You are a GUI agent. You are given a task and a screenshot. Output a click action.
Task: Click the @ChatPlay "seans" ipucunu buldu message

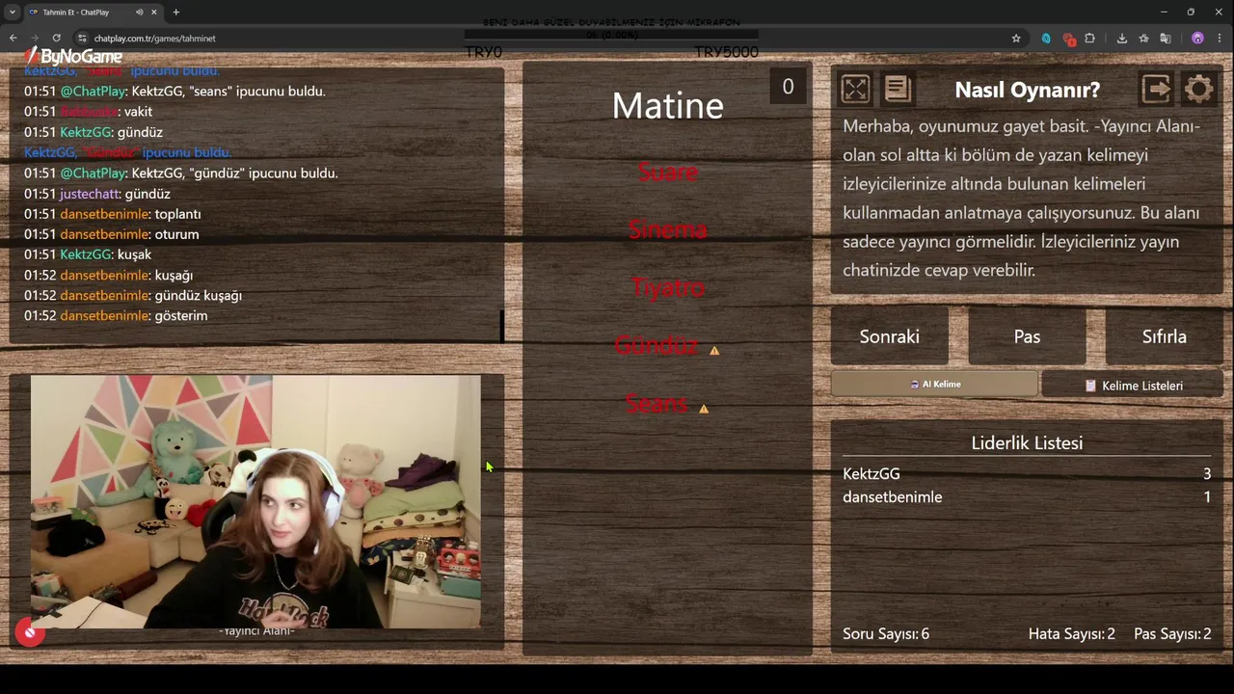tap(174, 92)
